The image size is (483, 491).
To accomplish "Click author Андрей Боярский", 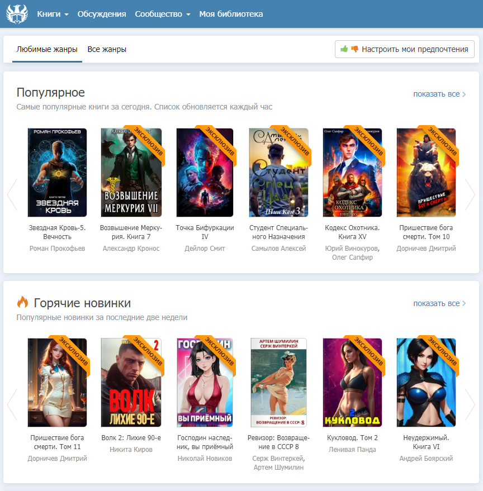I will pos(426,459).
